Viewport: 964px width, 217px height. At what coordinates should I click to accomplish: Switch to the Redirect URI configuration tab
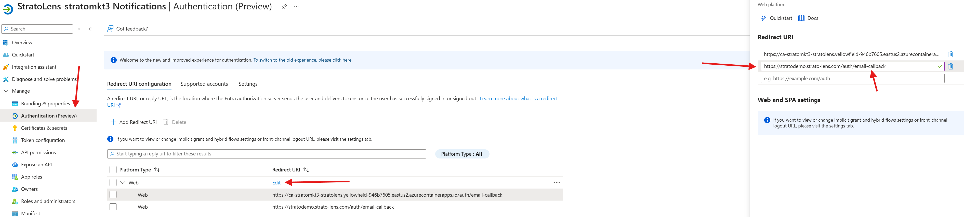[x=139, y=84]
